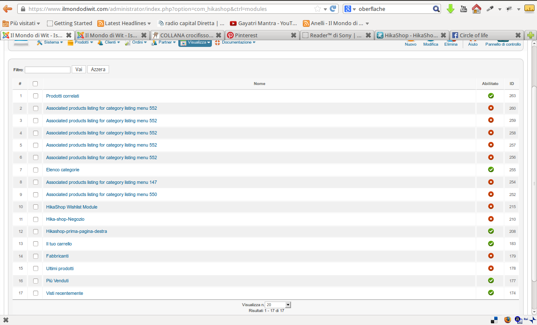Screen dimensions: 537x325
Task: Open the Più Venduti module link
Action: pos(57,281)
